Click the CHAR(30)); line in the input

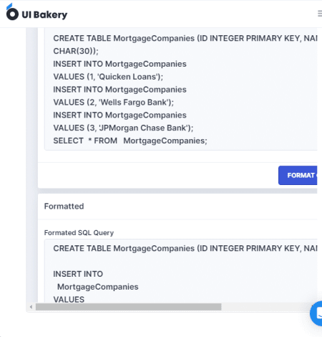point(76,51)
